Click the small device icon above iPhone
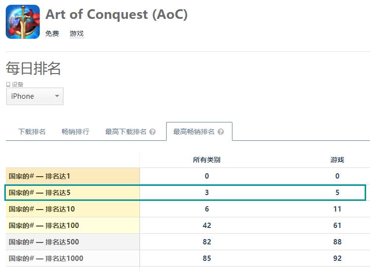 [8, 84]
